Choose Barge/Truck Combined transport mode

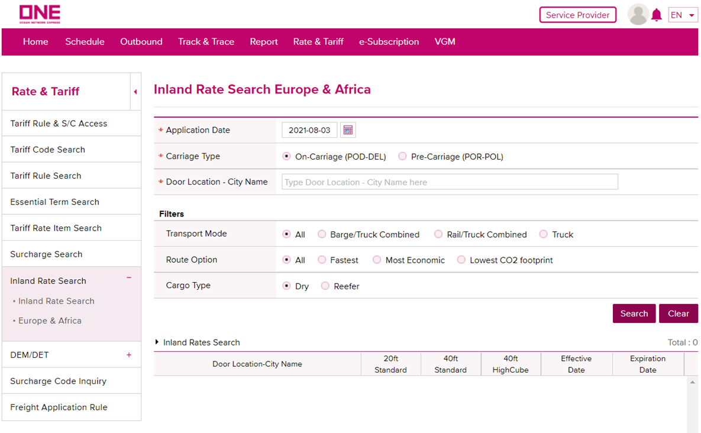[321, 234]
